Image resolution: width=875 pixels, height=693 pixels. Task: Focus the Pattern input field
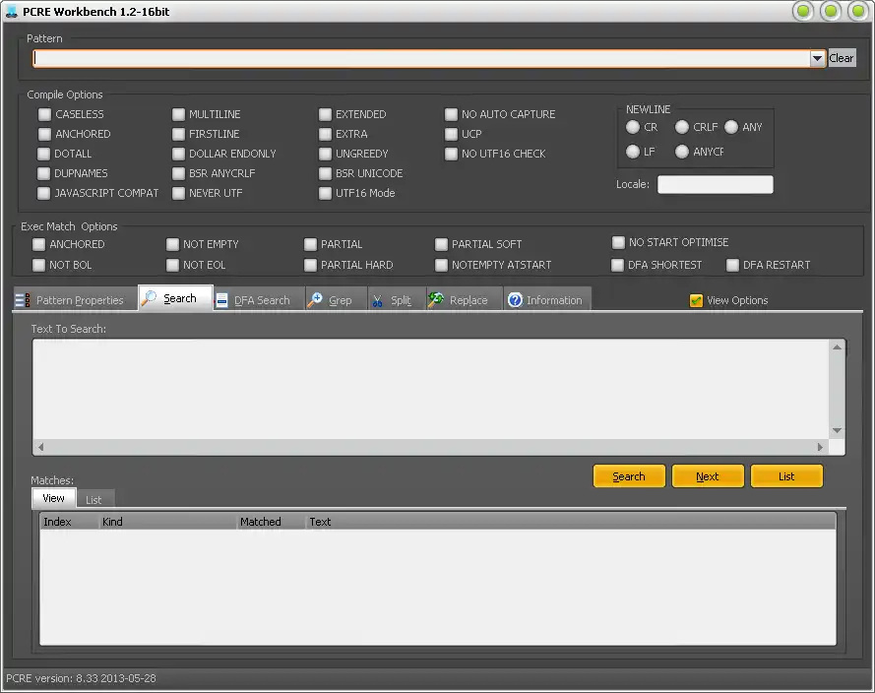pos(420,58)
